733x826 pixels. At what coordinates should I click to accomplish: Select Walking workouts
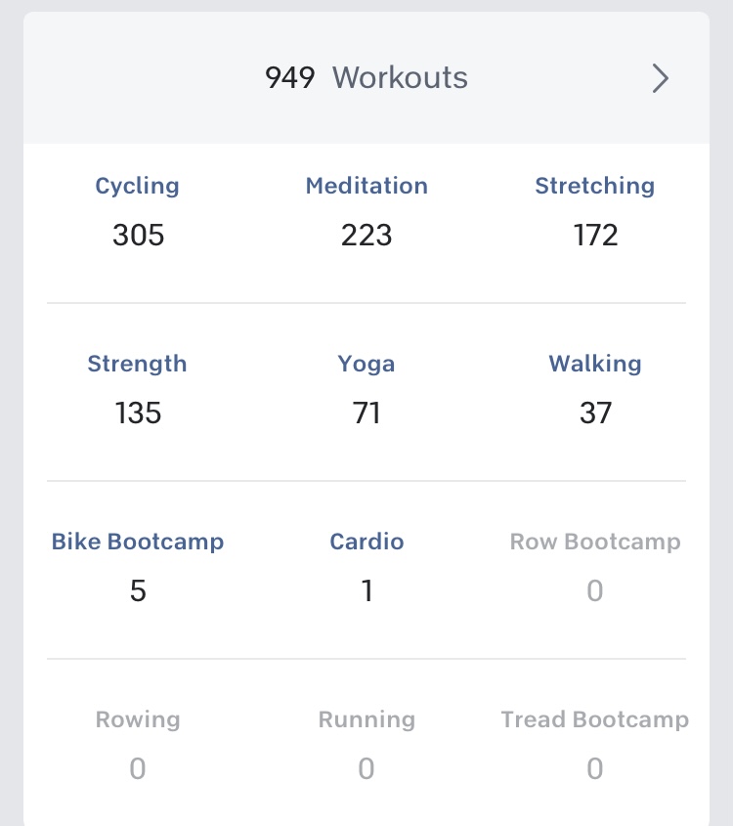coord(595,364)
